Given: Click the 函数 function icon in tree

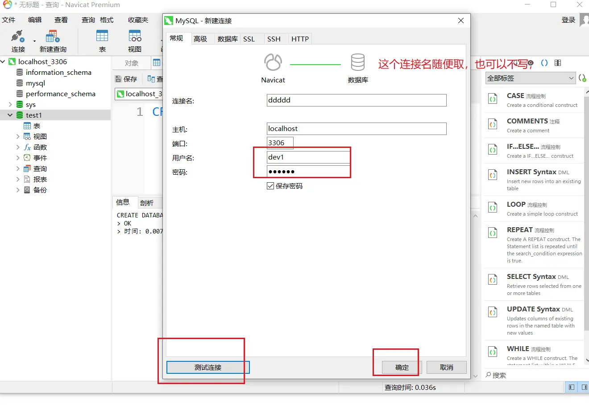Looking at the screenshot, I should pyautogui.click(x=27, y=147).
